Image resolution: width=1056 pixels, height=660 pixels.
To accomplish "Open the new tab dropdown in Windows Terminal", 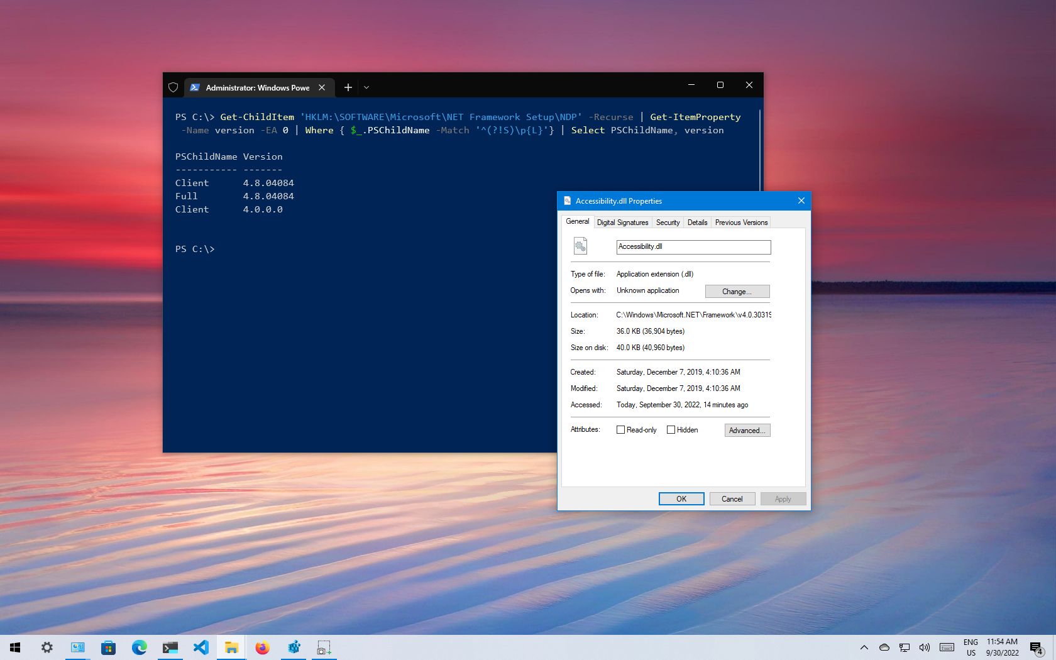I will point(366,87).
